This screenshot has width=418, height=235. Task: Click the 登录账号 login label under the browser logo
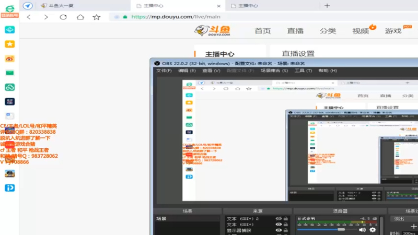(x=9, y=15)
